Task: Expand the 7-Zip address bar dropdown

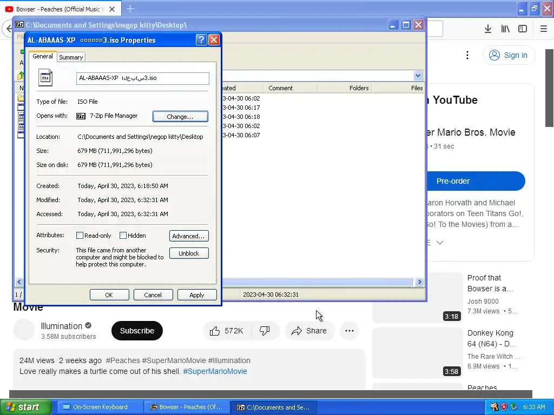Action: click(418, 76)
